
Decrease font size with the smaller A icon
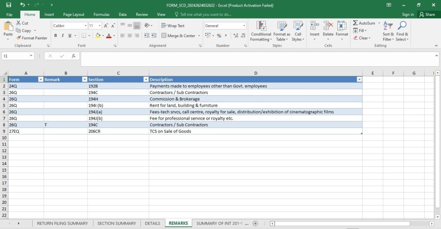pyautogui.click(x=113, y=26)
